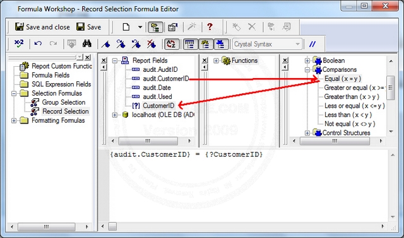Close the Functions tree pane
Image resolution: width=404 pixels, height=238 pixels.
205,60
